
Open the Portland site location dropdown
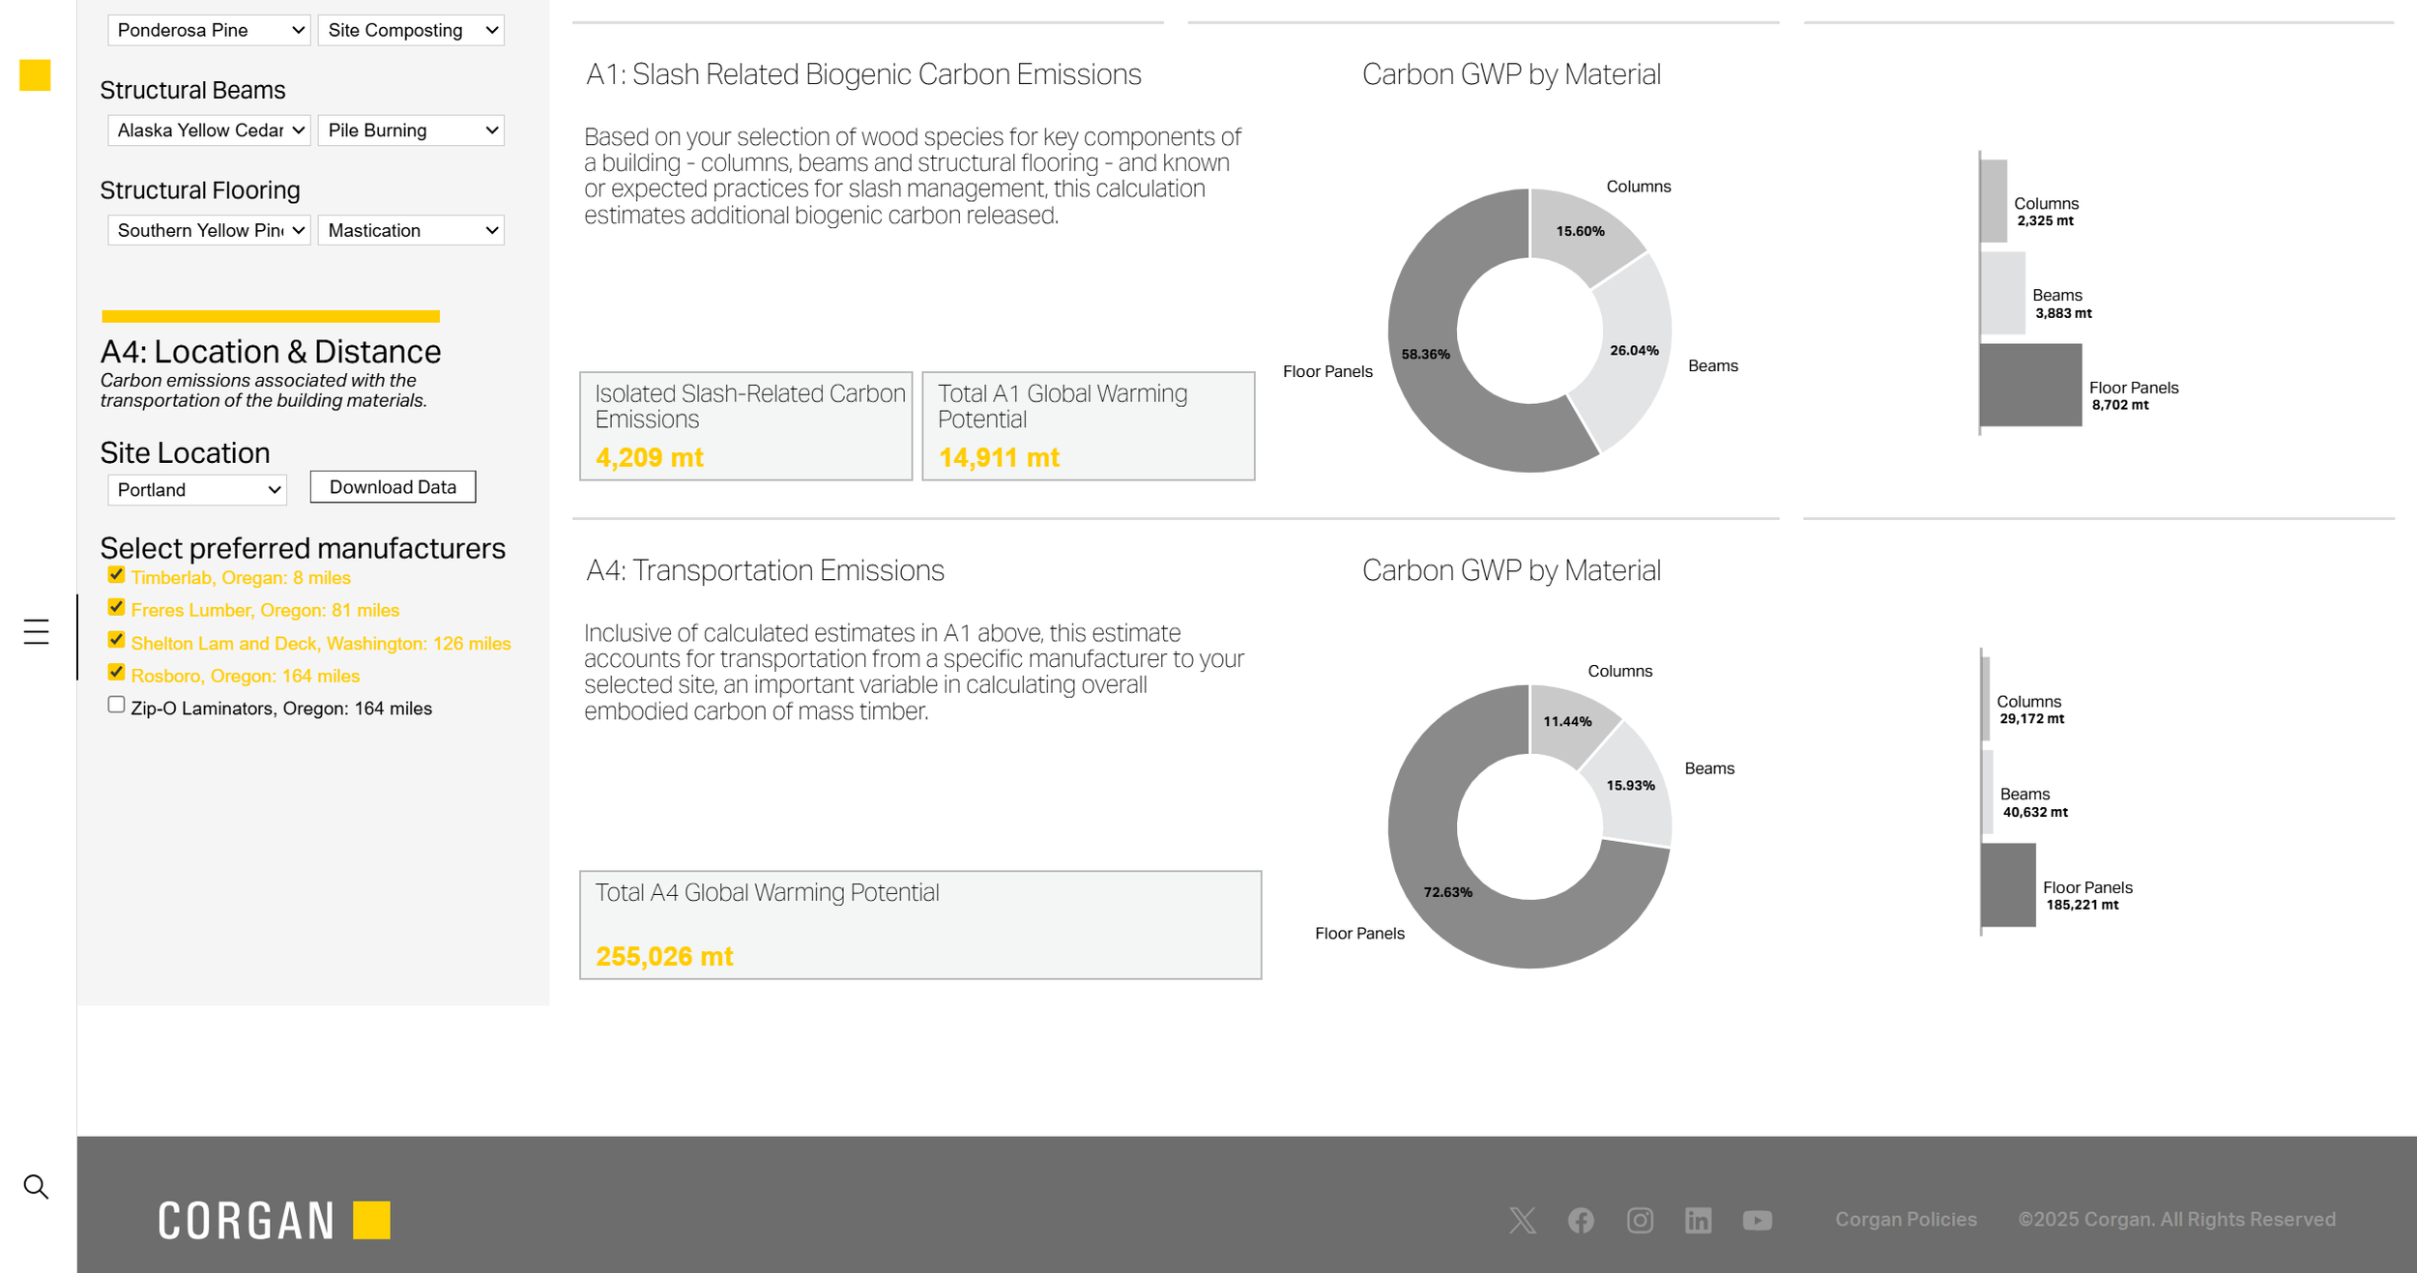197,490
